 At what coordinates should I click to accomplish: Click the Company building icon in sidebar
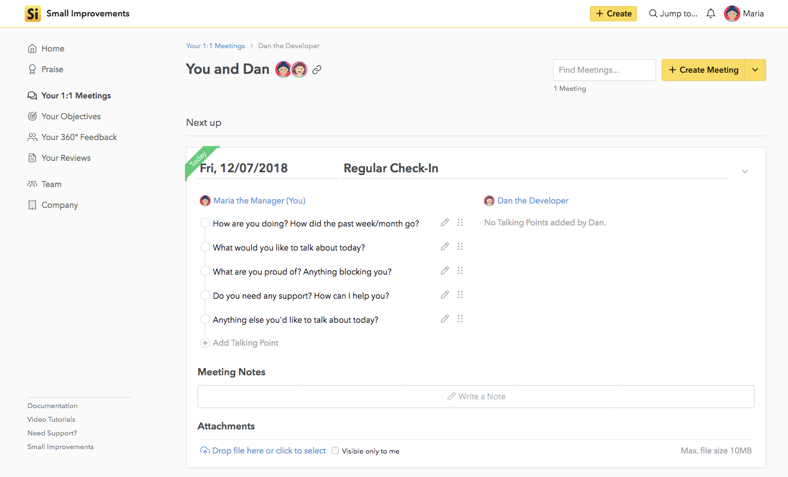tap(32, 205)
